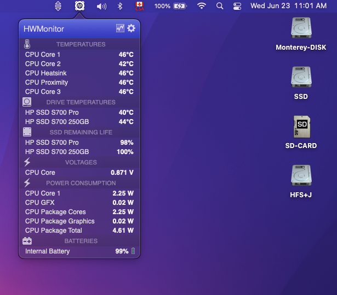Click the up-down arrows menu bar icon

[58, 6]
